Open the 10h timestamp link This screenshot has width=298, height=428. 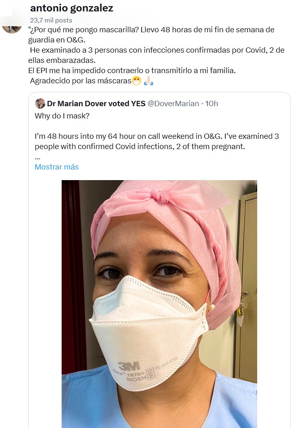pyautogui.click(x=211, y=104)
